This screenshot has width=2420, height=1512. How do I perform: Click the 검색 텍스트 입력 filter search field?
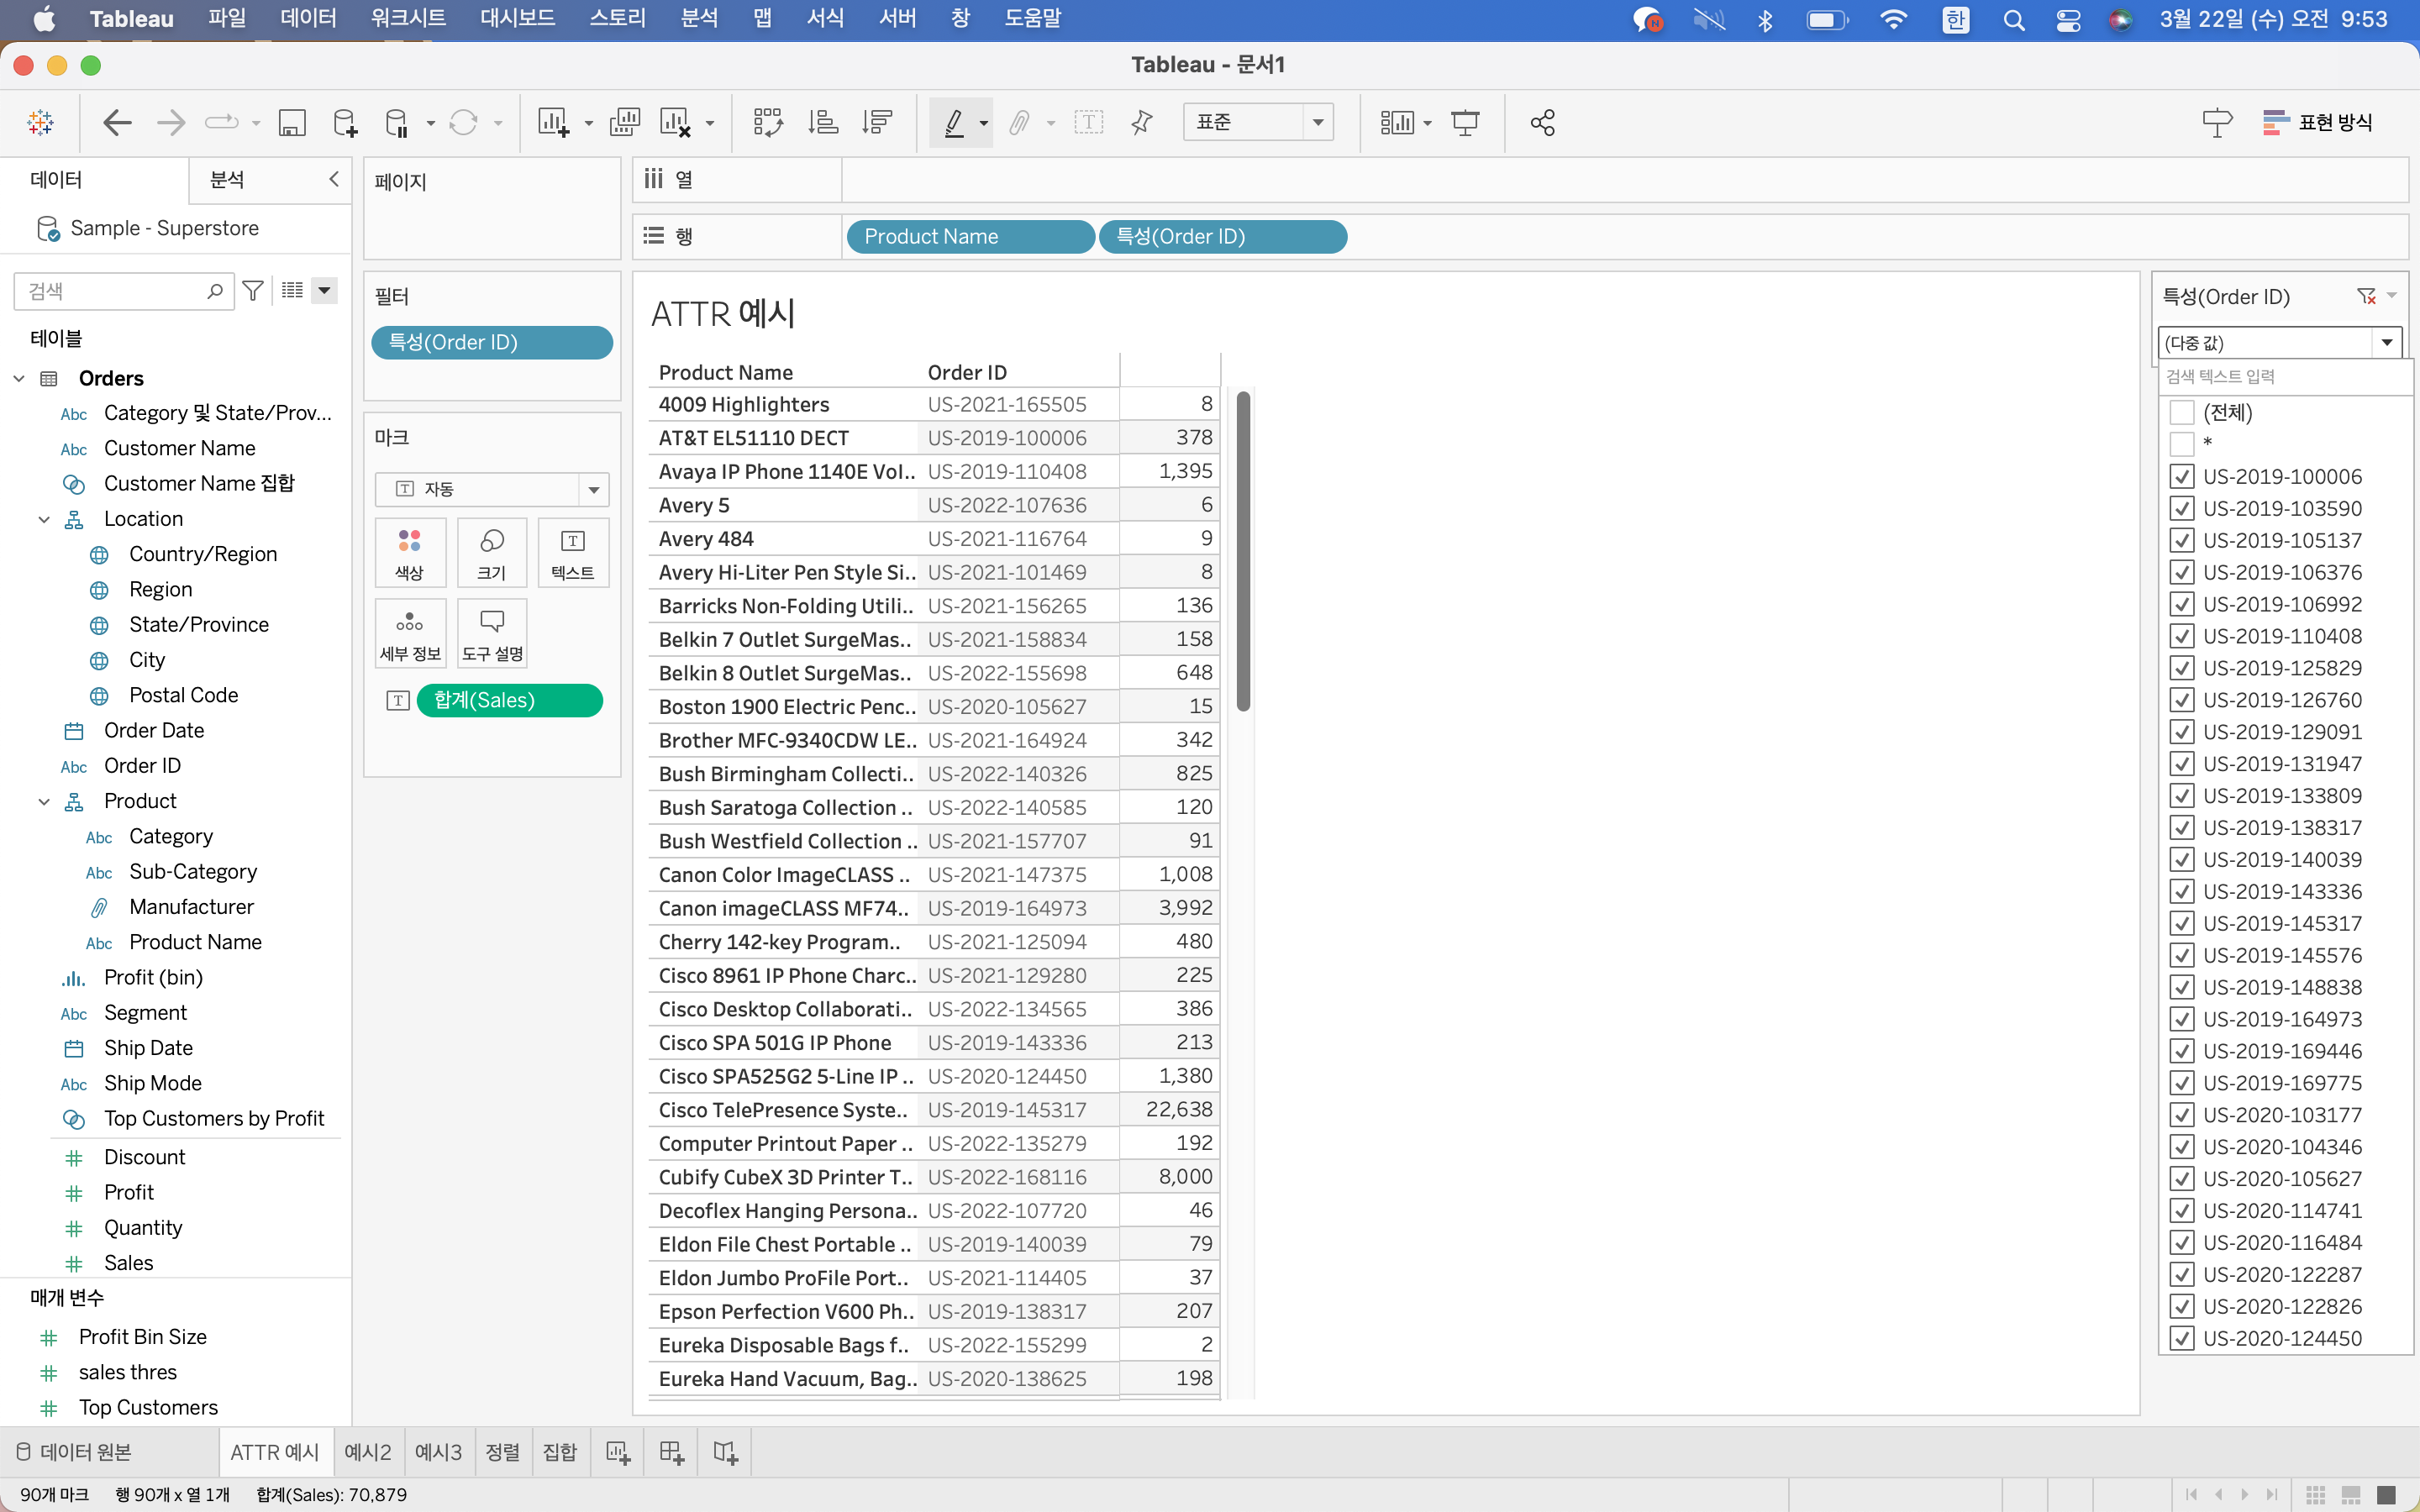tap(2284, 376)
